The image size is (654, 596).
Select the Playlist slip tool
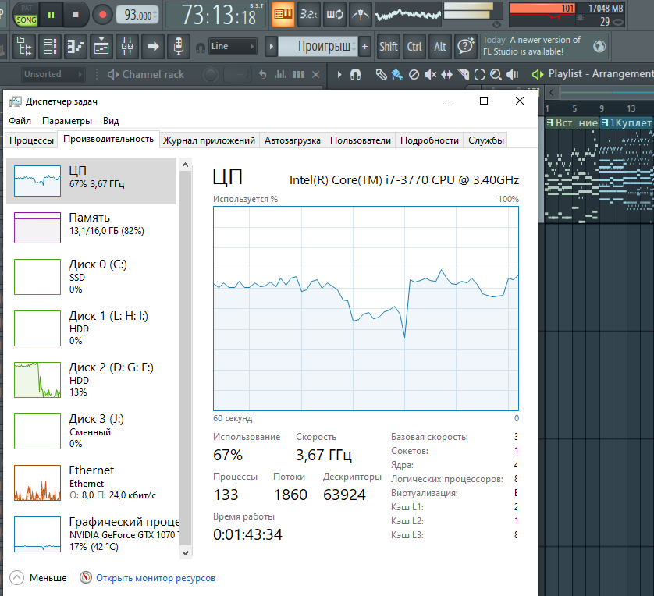[446, 75]
